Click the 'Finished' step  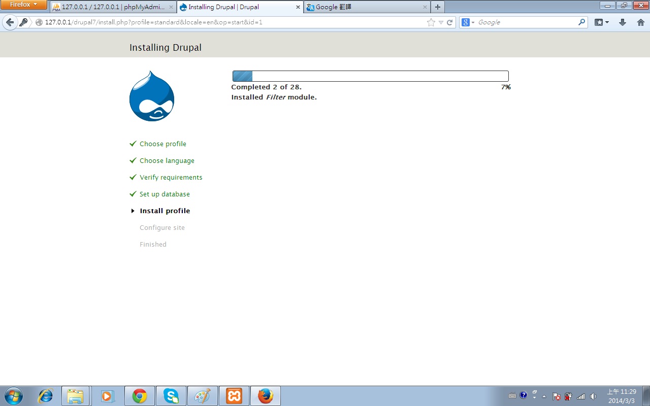153,245
